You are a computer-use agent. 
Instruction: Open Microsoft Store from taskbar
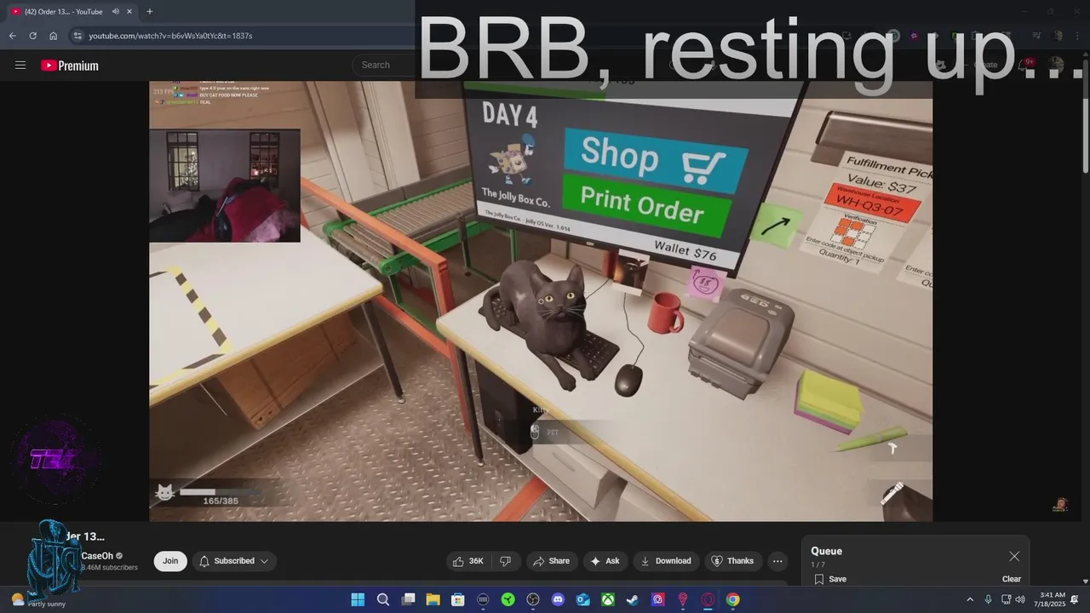[458, 599]
